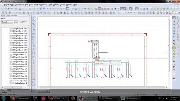Click the drawing area horizontal scrollbar
Image resolution: width=180 pixels, height=101 pixels.
pos(103,87)
